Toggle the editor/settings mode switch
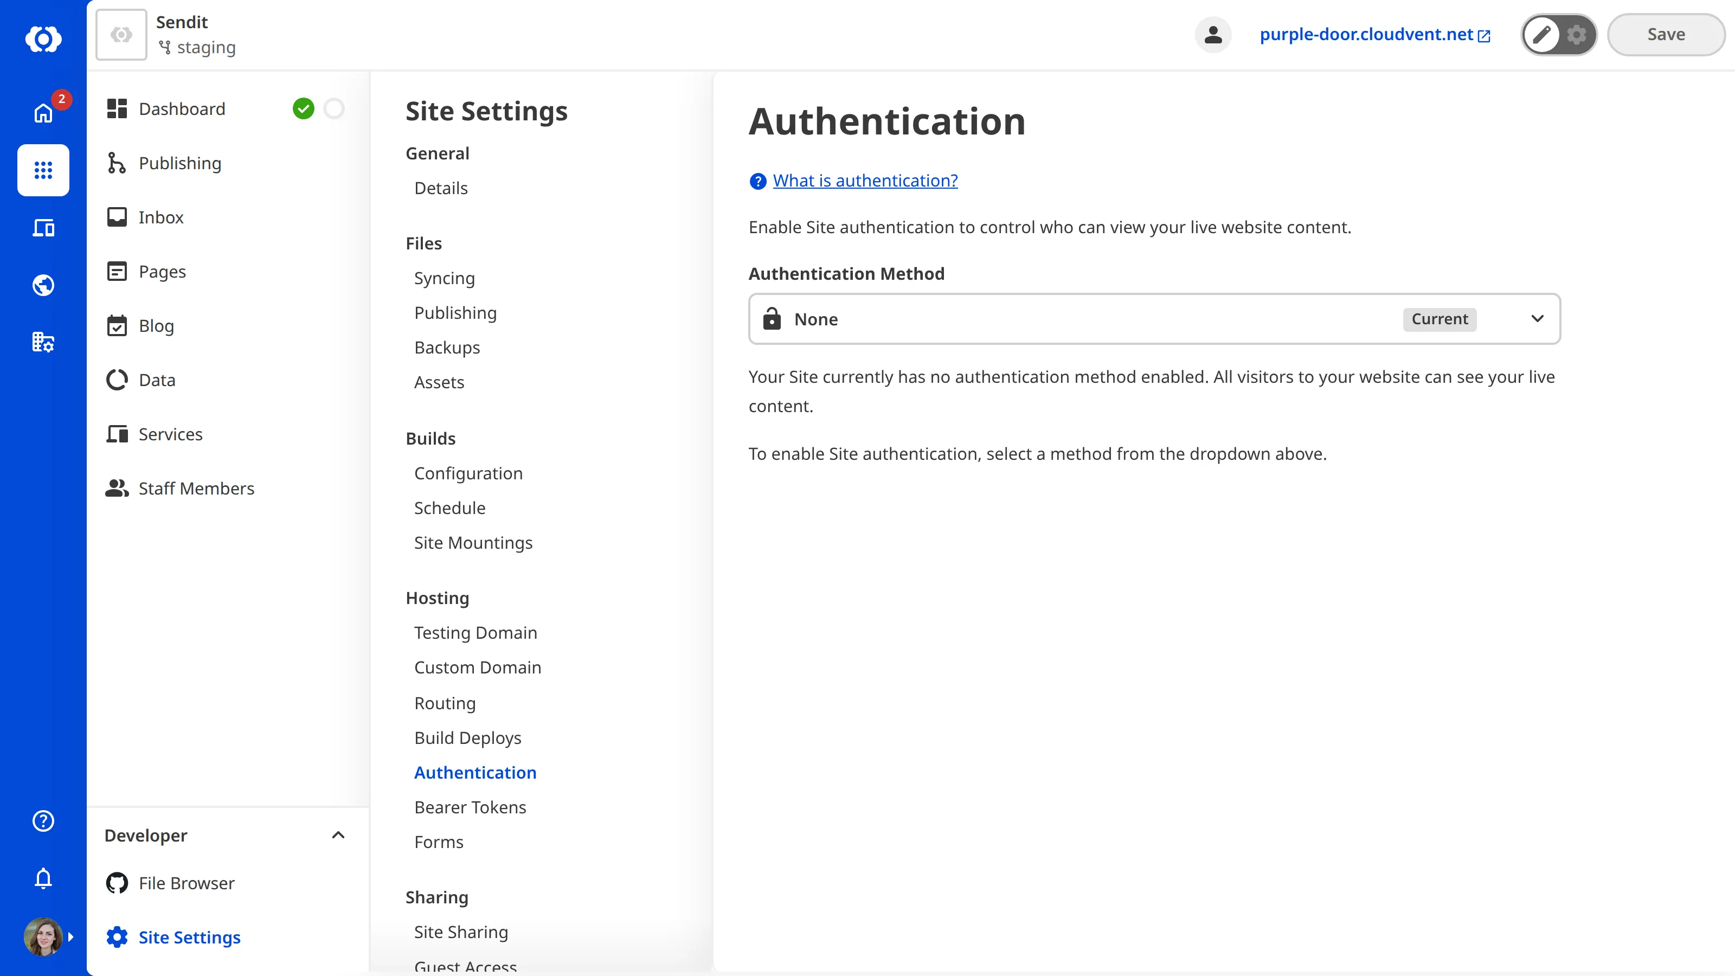The width and height of the screenshot is (1735, 976). pos(1559,34)
